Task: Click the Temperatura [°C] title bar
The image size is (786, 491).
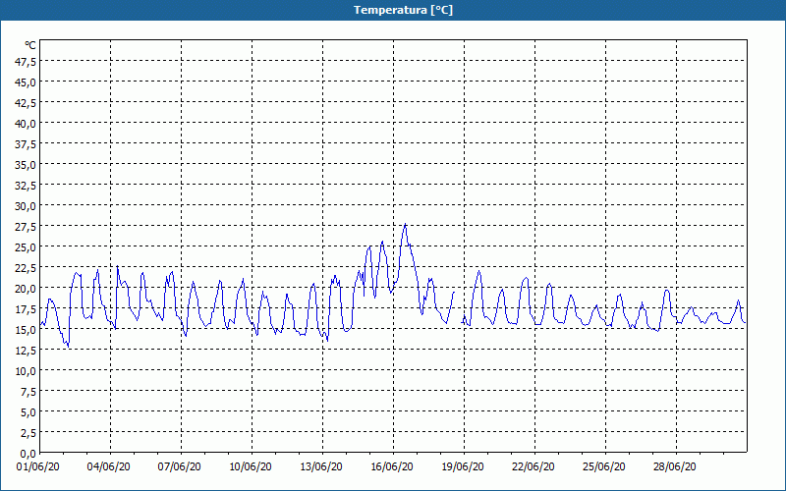Action: click(x=393, y=10)
